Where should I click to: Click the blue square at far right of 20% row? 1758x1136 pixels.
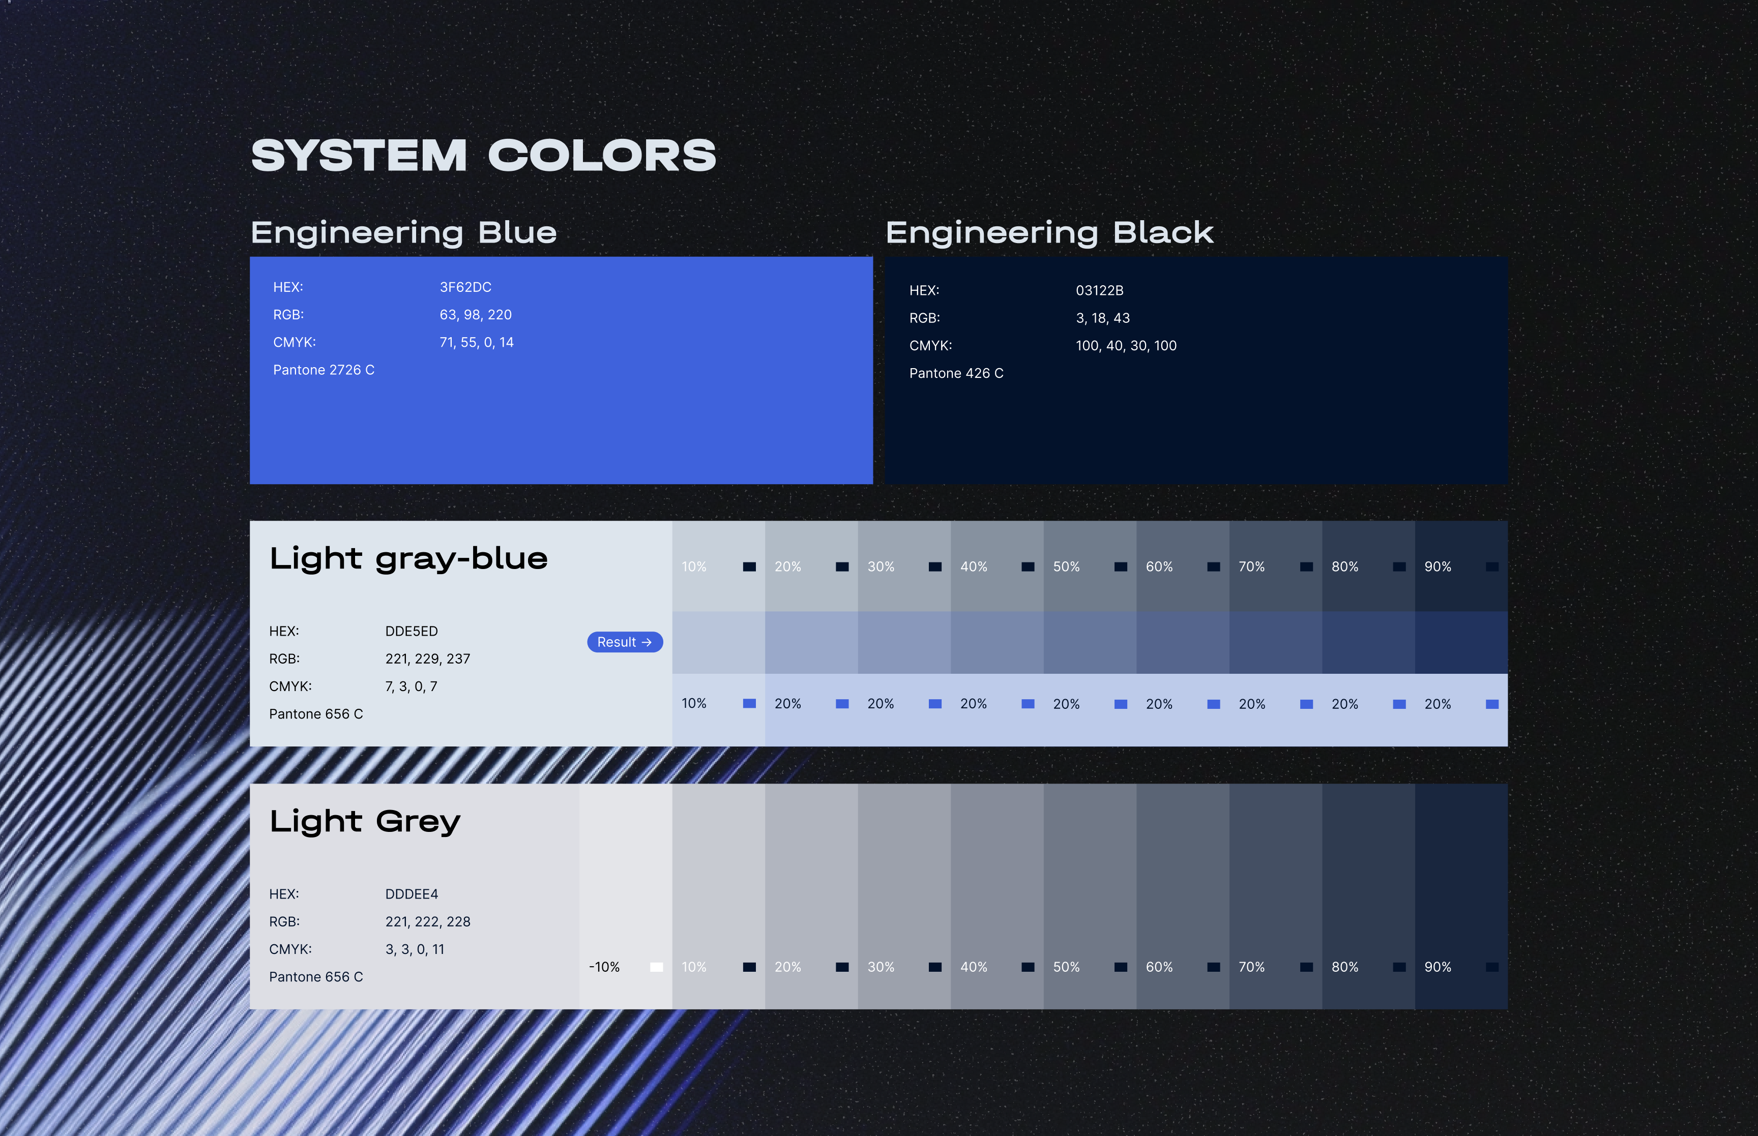pos(1491,704)
